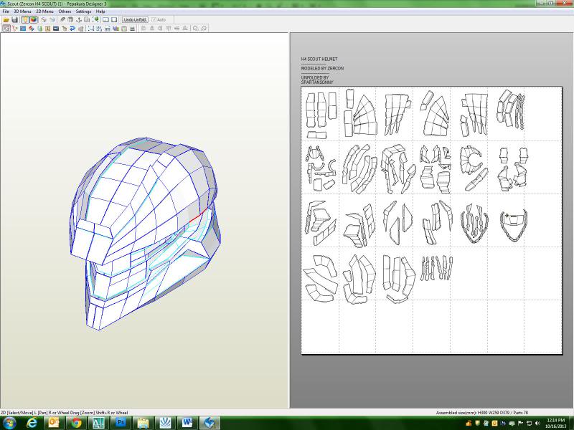Screen dimensions: 574x430
Task: Click the 3D helmet model in the left view
Action: click(146, 234)
